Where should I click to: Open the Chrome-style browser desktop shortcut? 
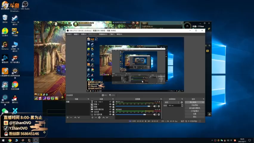[x=15, y=85]
